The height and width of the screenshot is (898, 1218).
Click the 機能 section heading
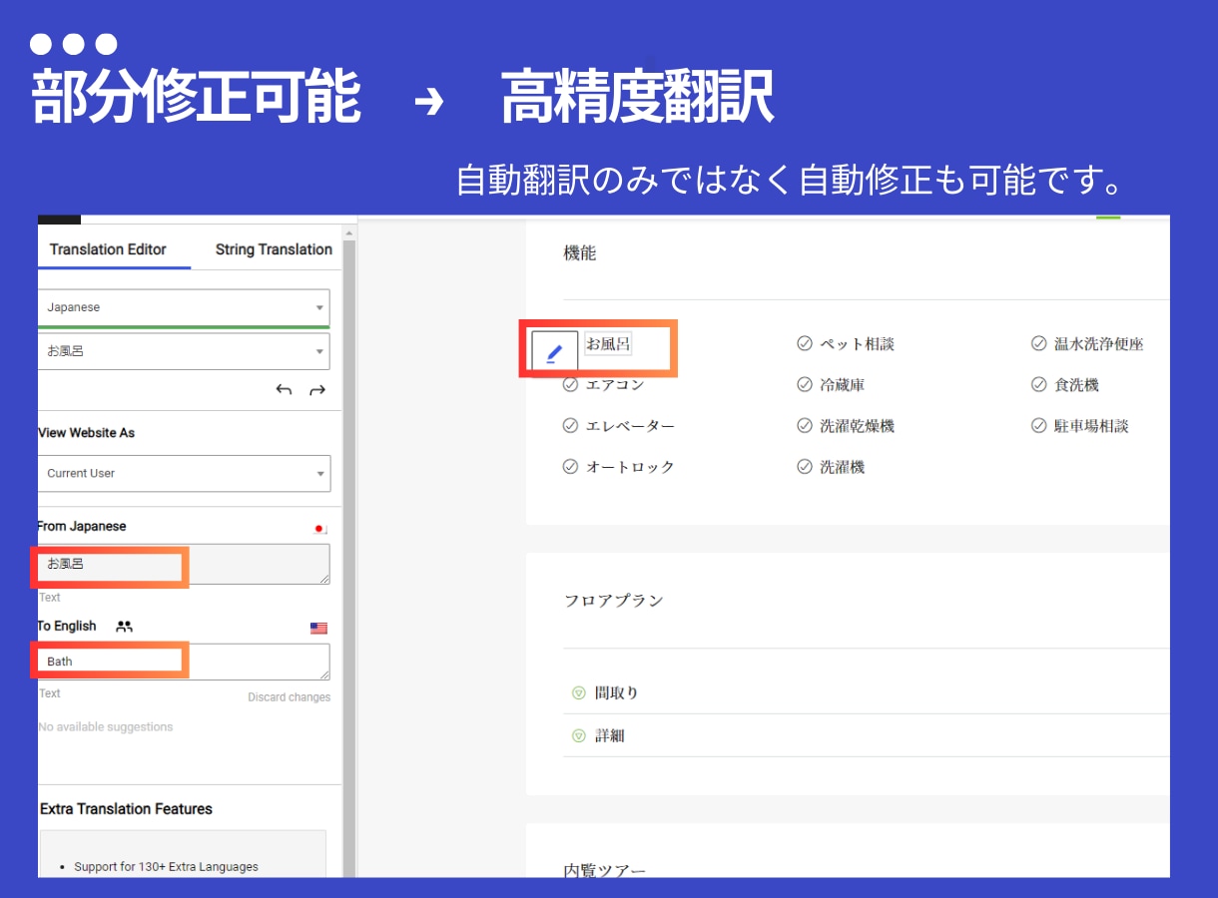pyautogui.click(x=580, y=253)
